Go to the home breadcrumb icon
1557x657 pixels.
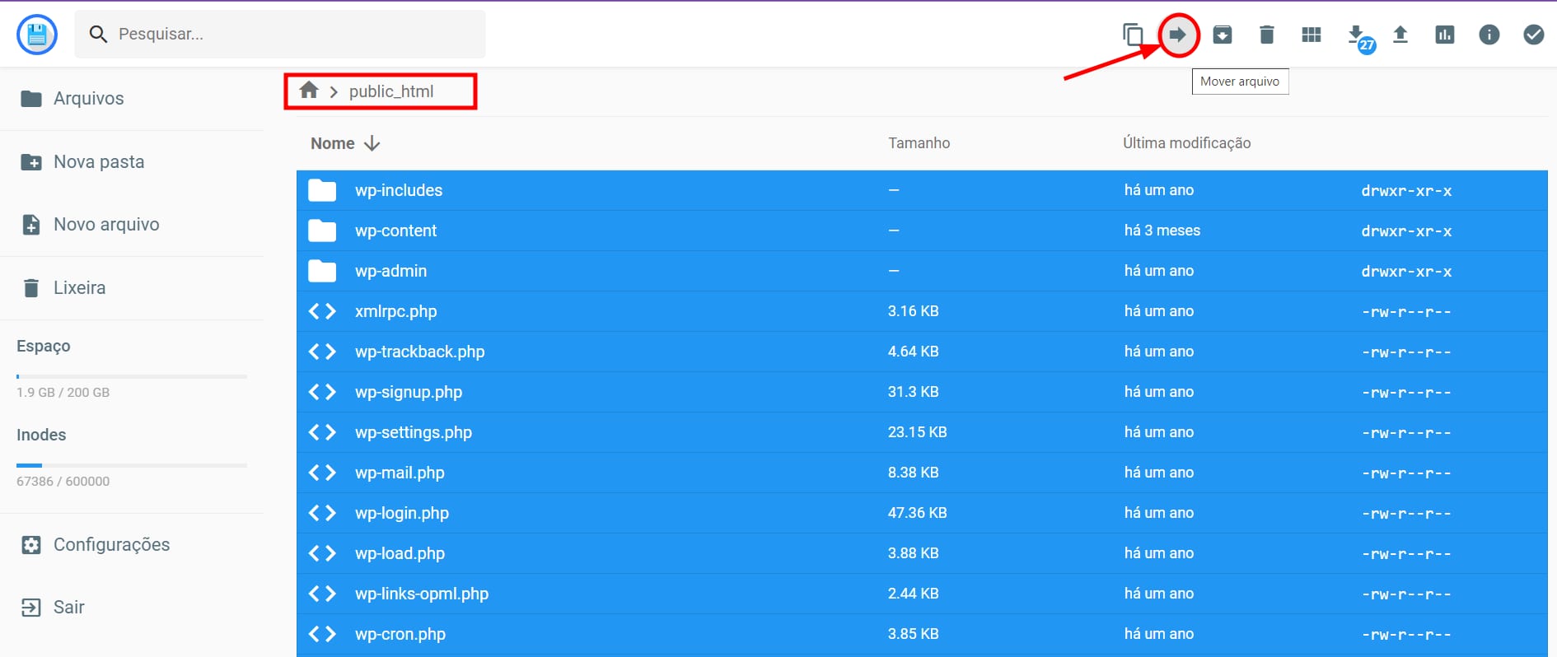coord(309,91)
